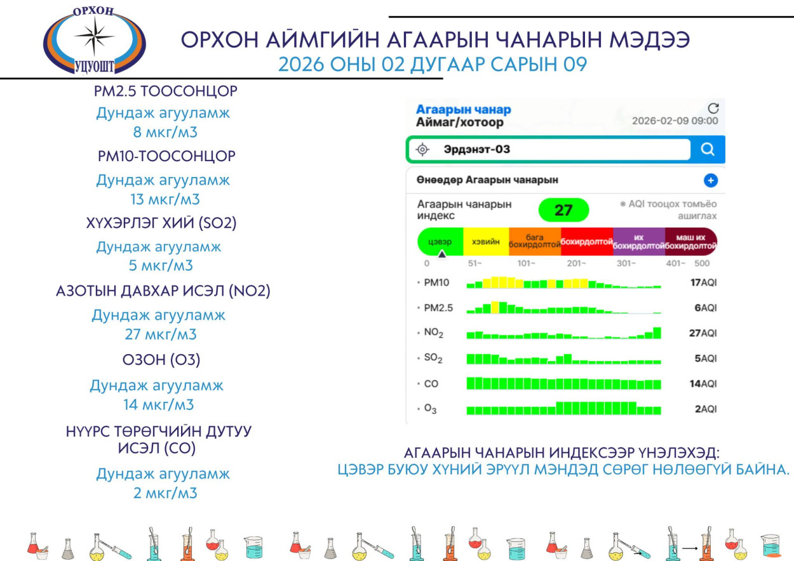Select the green цэвэр scale segment
This screenshot has width=794, height=561.
click(440, 241)
